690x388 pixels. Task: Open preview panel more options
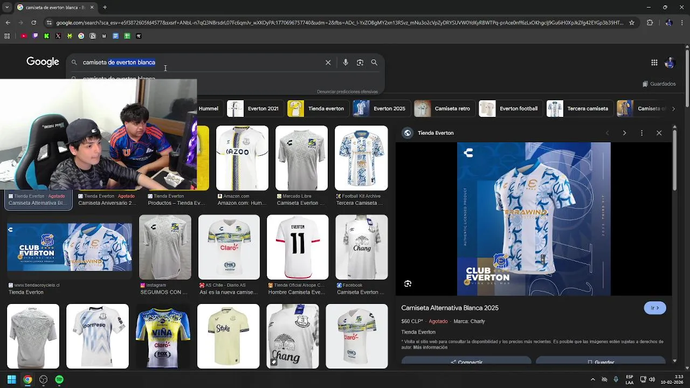(641, 133)
